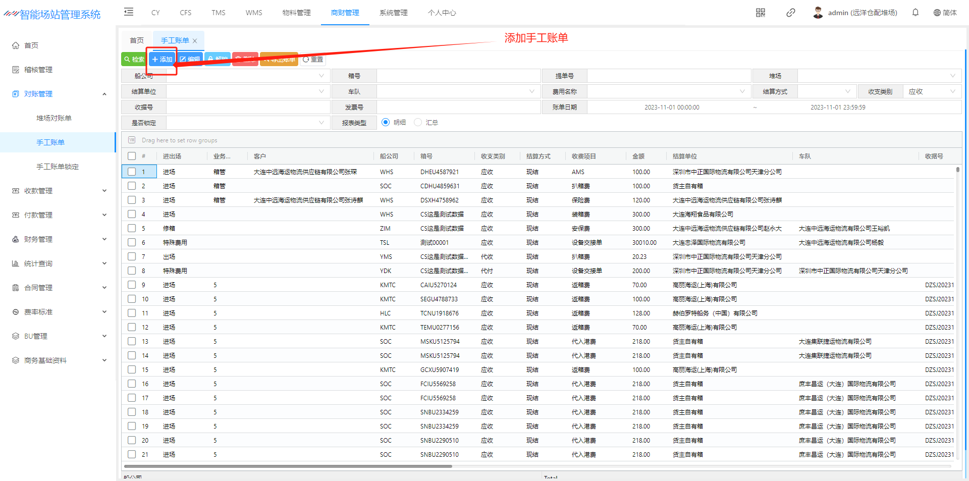The width and height of the screenshot is (969, 481).
Task: Tick the checkbox for row 1
Action: (132, 172)
